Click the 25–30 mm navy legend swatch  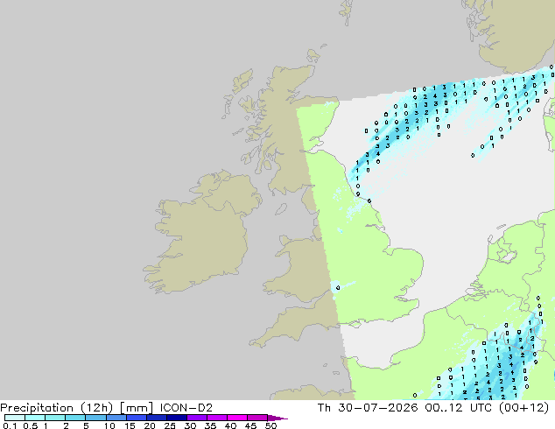pyautogui.click(x=176, y=418)
